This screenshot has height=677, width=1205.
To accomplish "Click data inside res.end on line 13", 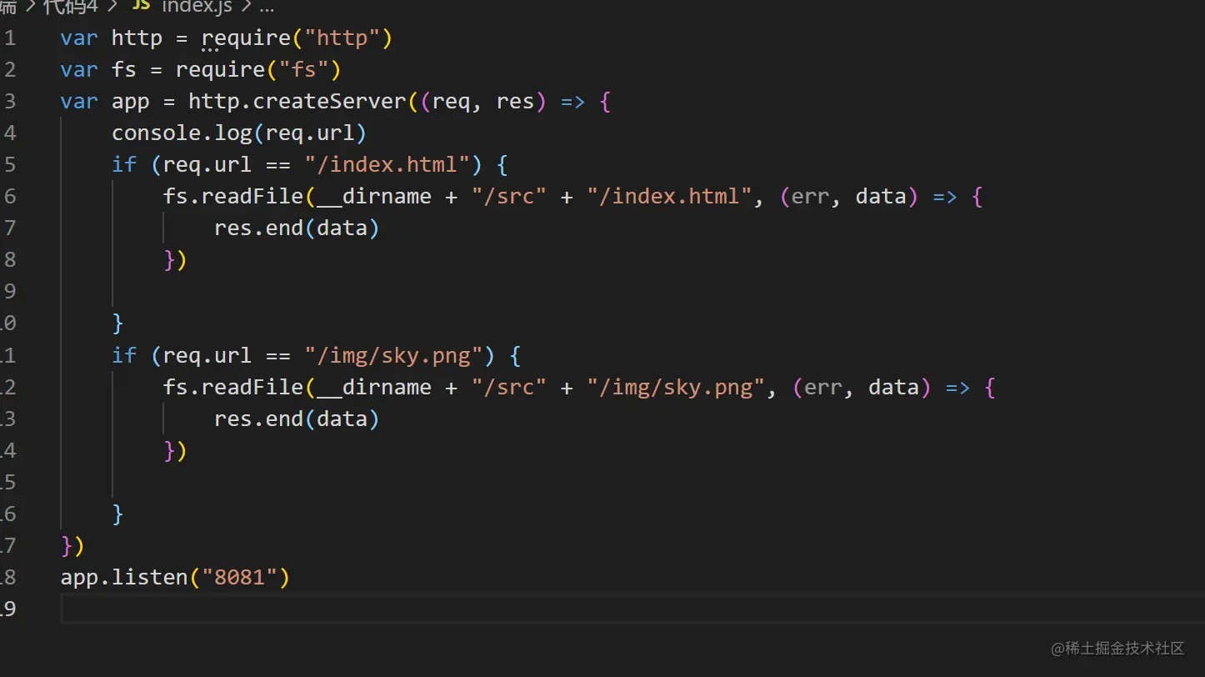I will tap(342, 419).
